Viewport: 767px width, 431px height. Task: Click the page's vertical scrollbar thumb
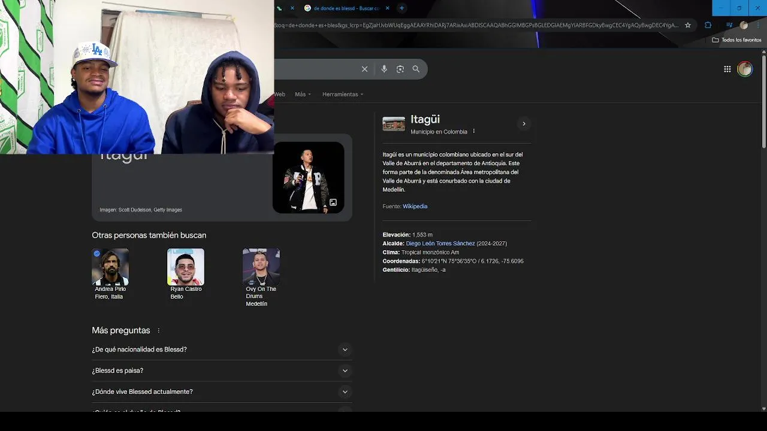[x=763, y=101]
